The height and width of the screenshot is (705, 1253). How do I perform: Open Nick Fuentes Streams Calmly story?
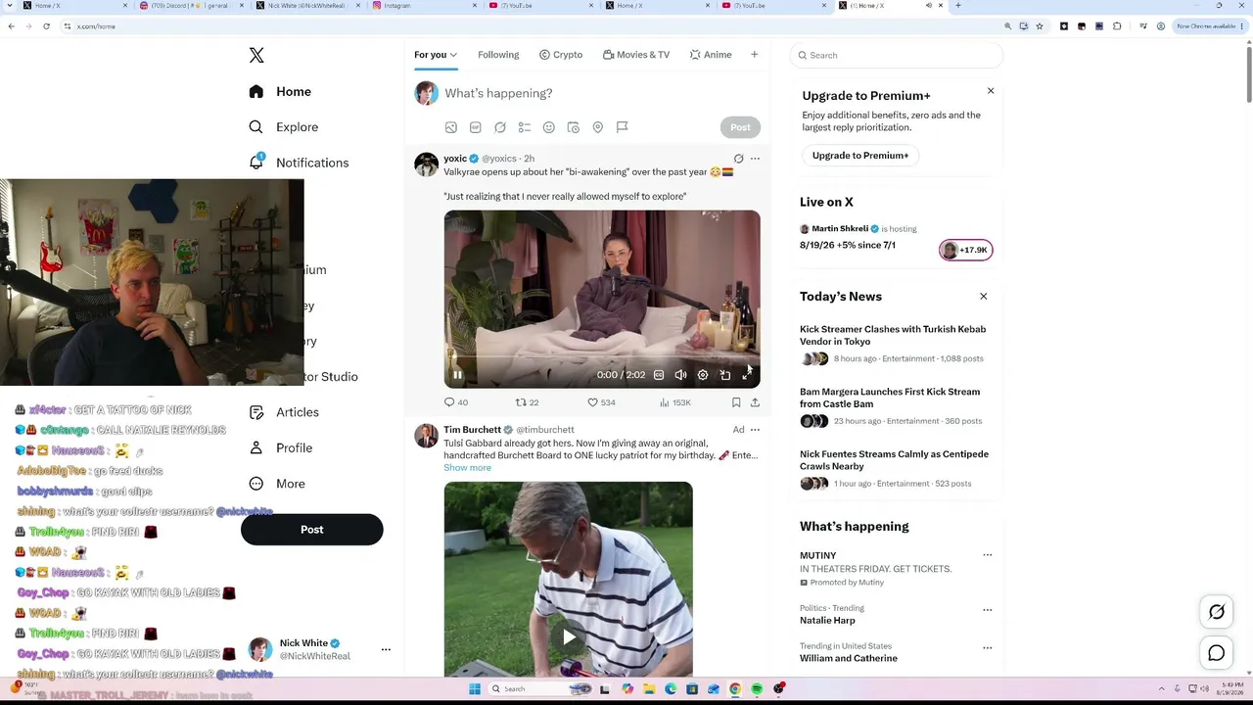894,460
